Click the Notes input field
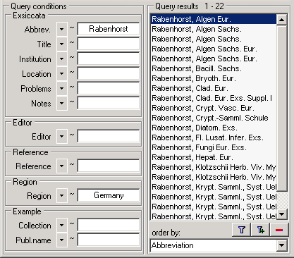Viewport: 294px width, 258px height. pos(109,103)
